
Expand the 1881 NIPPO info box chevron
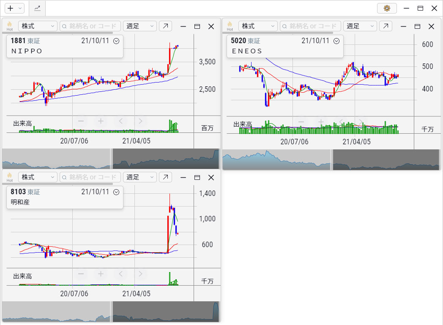point(116,41)
